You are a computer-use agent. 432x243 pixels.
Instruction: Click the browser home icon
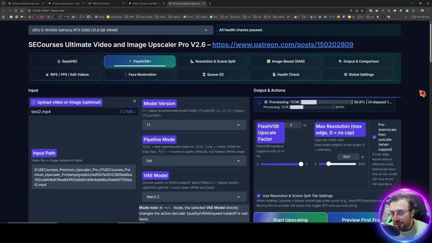pos(22,10)
